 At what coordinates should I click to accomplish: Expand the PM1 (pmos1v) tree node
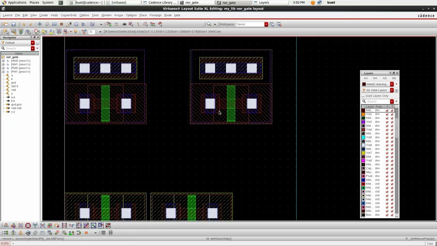[3, 72]
